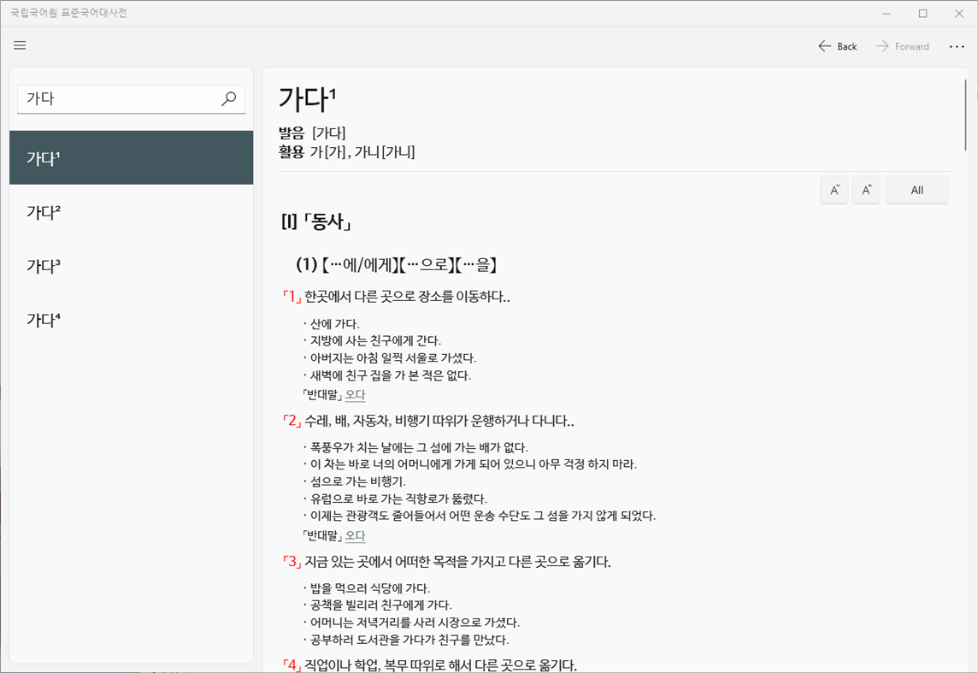The width and height of the screenshot is (978, 673).
Task: Minimize the dictionary window
Action: tap(886, 13)
